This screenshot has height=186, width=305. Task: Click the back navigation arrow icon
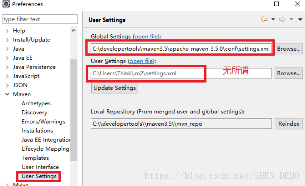pyautogui.click(x=264, y=19)
